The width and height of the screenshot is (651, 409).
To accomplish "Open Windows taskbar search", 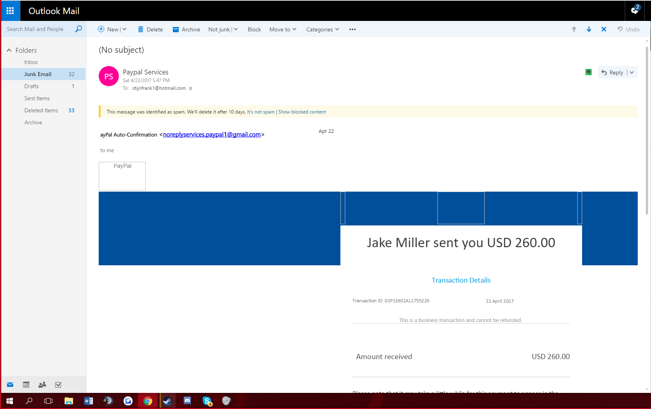I will click(x=29, y=401).
